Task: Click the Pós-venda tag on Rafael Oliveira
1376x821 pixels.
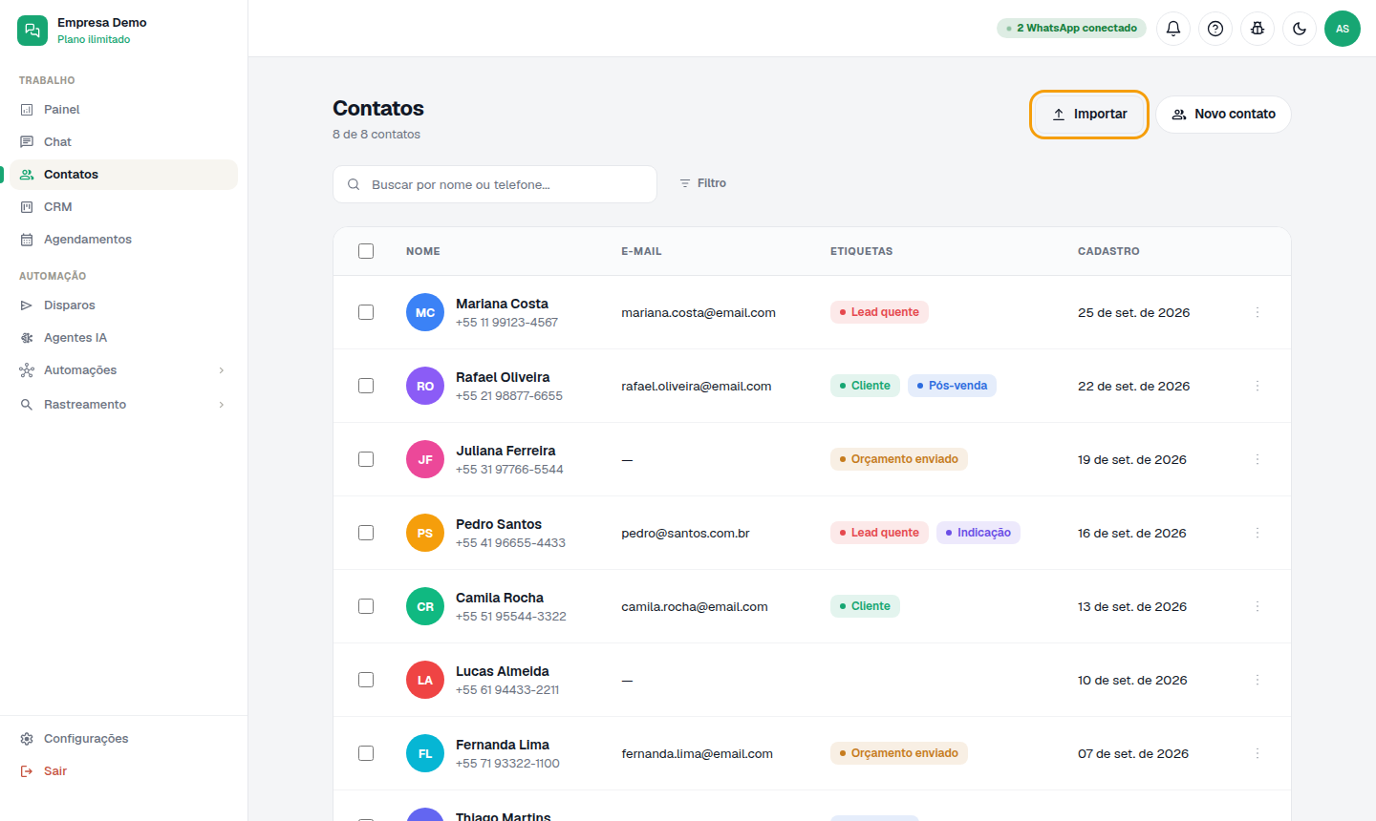Action: (x=952, y=386)
